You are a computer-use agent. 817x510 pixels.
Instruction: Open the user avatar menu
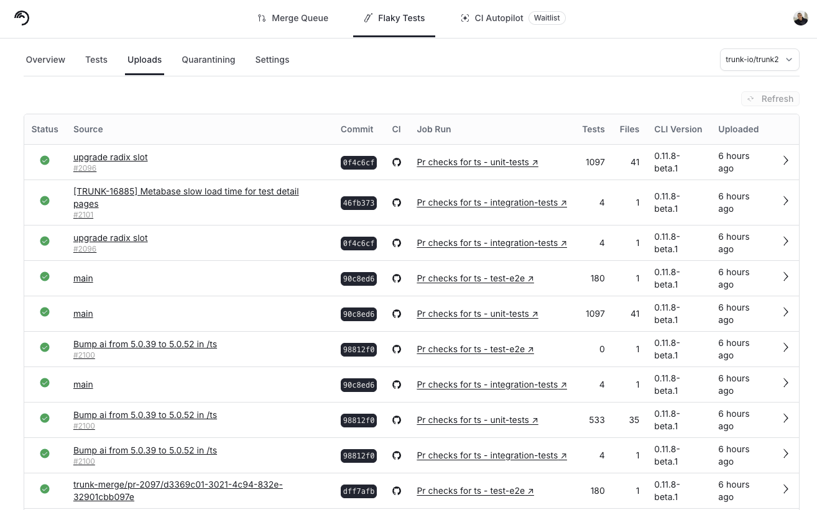pyautogui.click(x=800, y=18)
